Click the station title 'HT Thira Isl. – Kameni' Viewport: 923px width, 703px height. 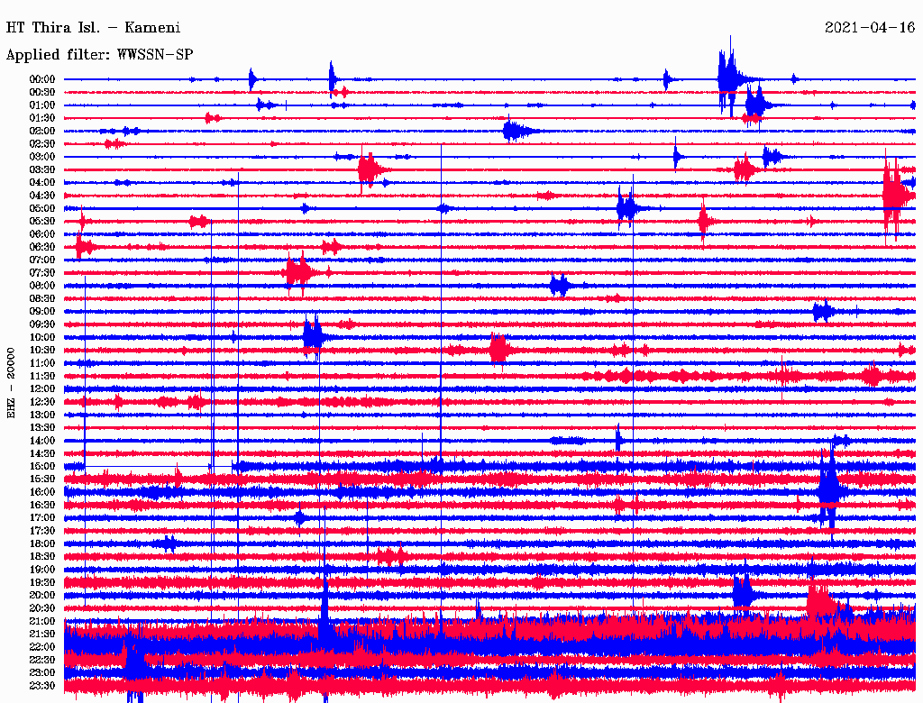pos(93,28)
